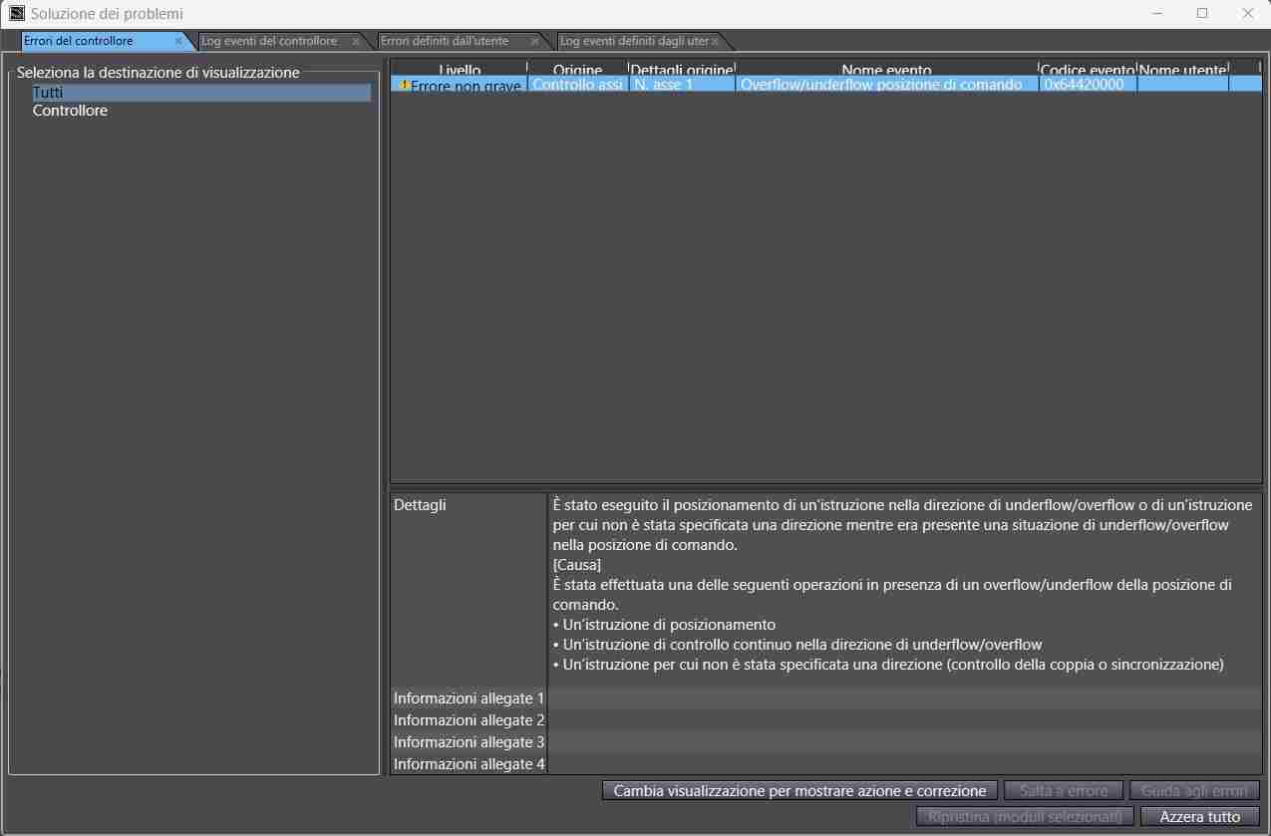Screen dimensions: 1271x836
Task: Click the Dettagli label
Action: (x=420, y=505)
